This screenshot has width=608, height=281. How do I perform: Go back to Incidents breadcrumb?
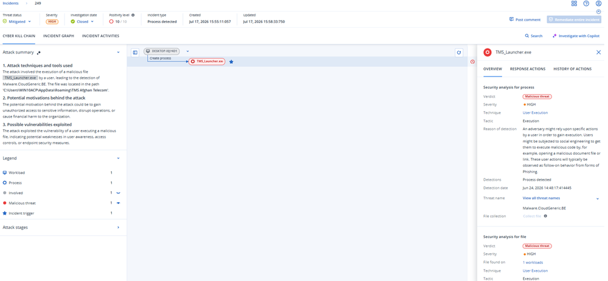click(10, 3)
